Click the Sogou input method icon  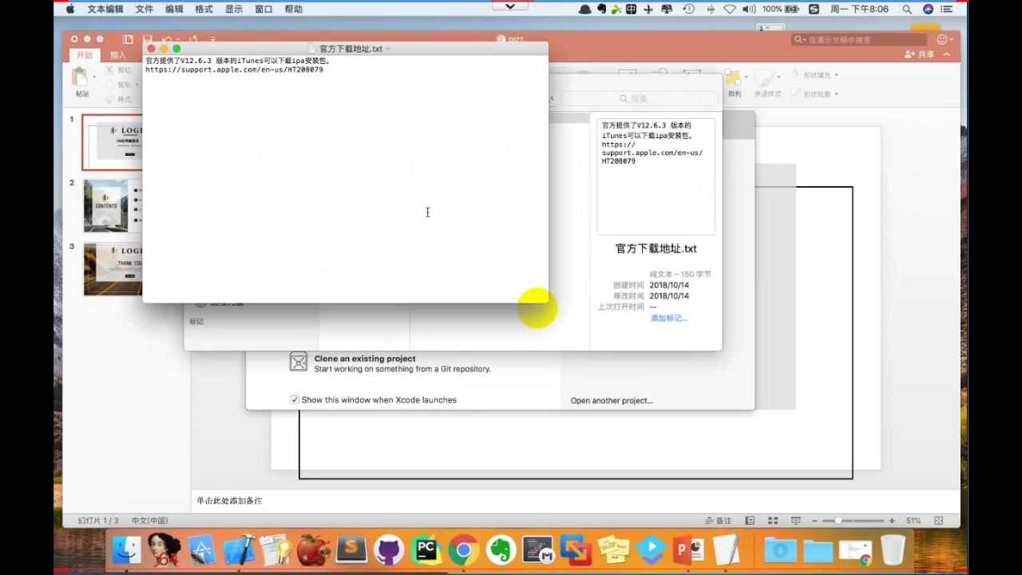(x=814, y=9)
